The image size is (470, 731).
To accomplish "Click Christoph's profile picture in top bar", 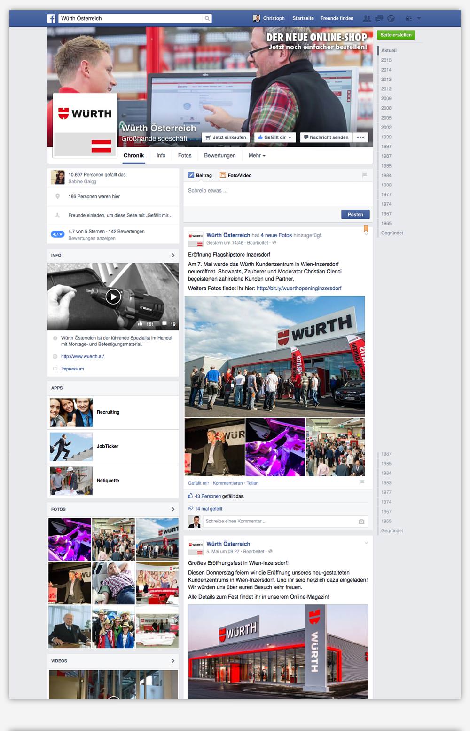I will 257,18.
